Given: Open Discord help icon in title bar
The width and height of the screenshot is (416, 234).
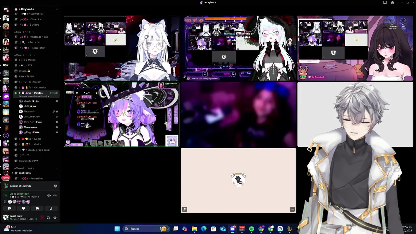Looking at the screenshot, I should click(x=393, y=3).
